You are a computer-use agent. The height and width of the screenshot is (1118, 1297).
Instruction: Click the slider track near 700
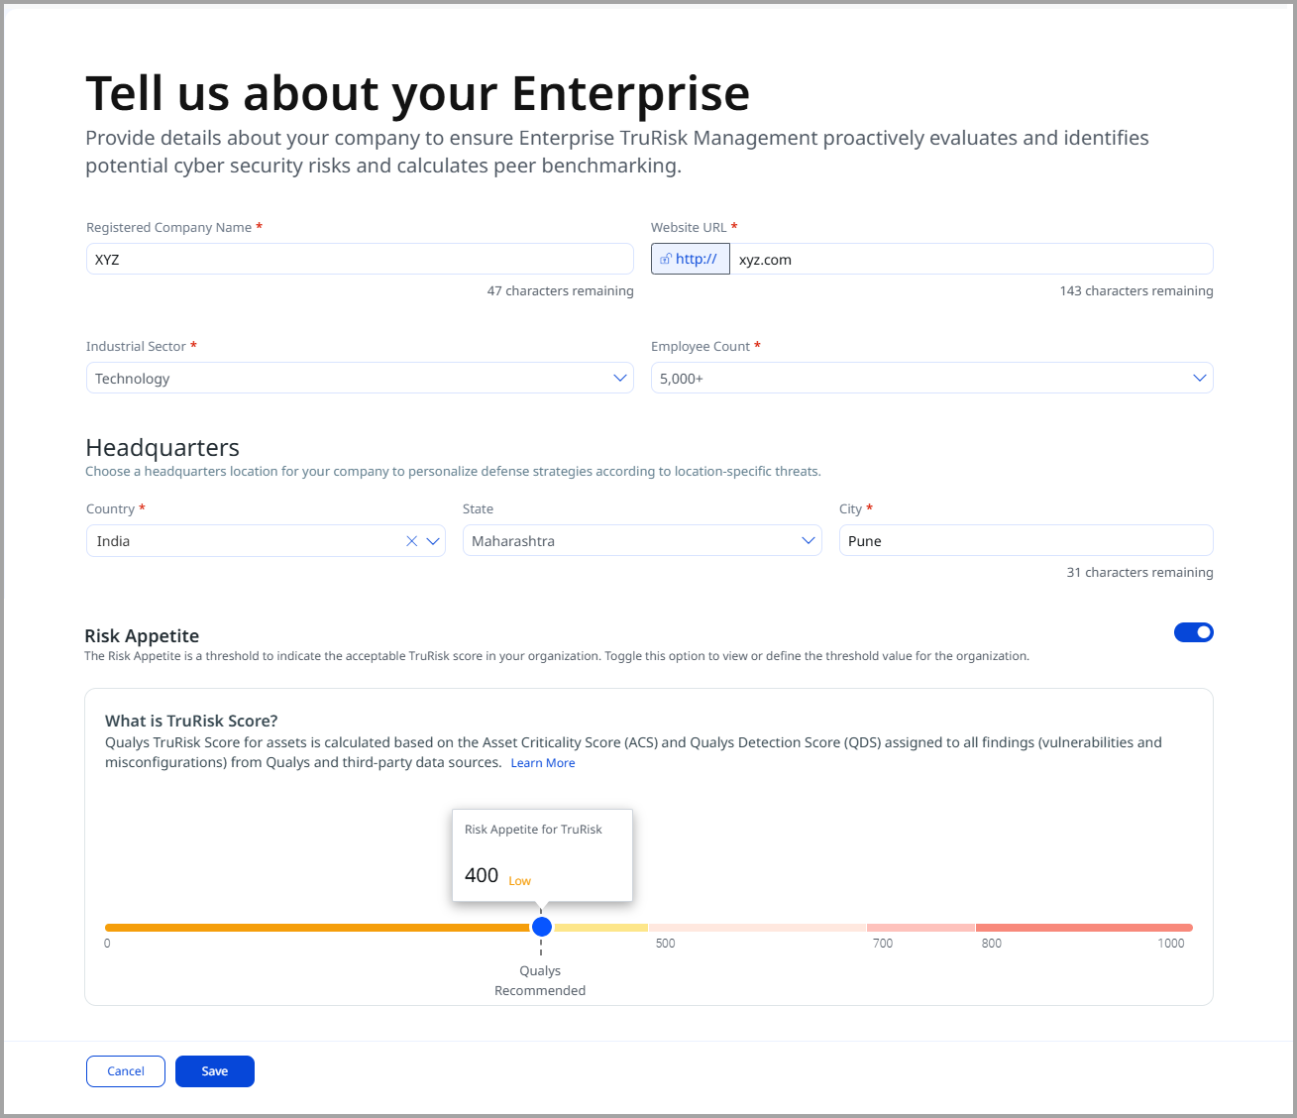[x=868, y=928]
